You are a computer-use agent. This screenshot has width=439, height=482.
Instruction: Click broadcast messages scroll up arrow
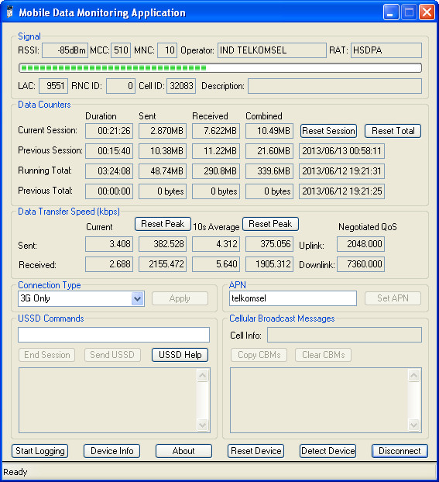pos(413,375)
